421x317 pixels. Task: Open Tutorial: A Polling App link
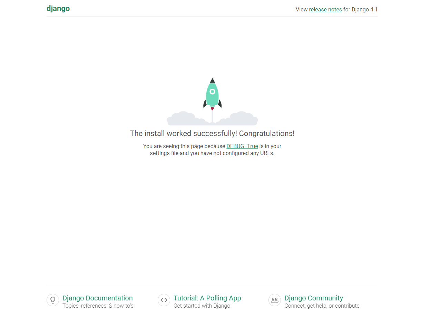tap(207, 298)
